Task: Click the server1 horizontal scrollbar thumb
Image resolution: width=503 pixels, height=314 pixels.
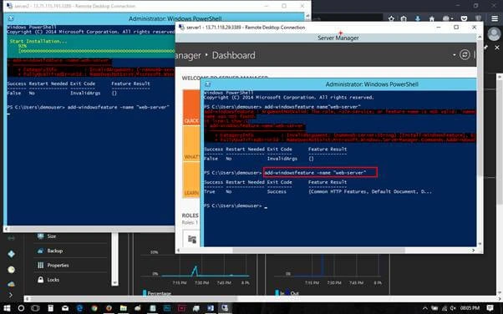Action: click(x=318, y=251)
